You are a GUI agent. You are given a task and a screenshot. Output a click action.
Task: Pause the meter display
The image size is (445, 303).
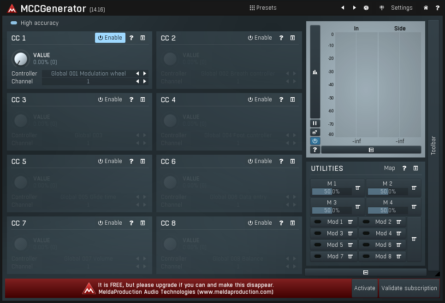coord(315,123)
